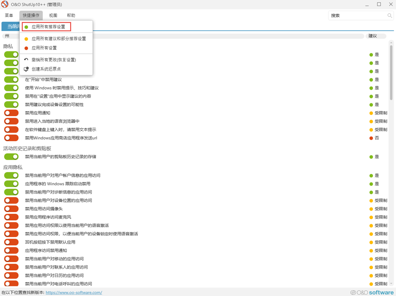Click the create system restore point icon
The image size is (396, 296).
pyautogui.click(x=26, y=69)
